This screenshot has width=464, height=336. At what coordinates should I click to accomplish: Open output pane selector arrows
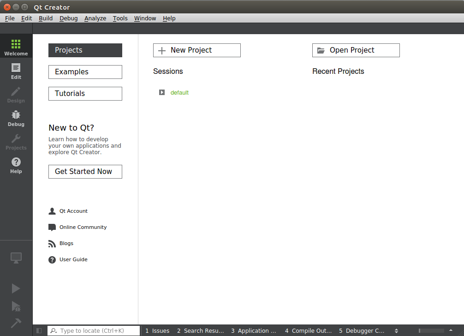396,330
